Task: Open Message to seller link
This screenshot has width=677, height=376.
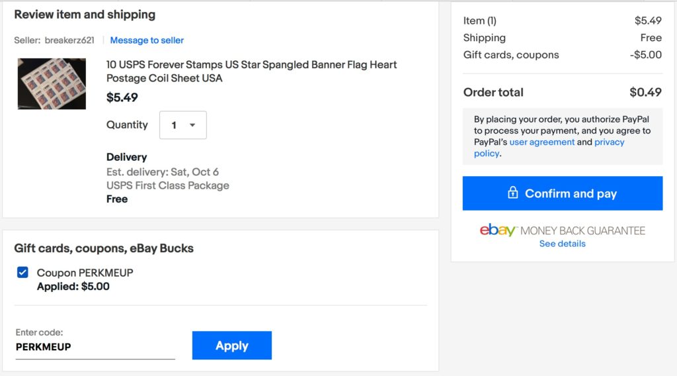Action: 147,40
